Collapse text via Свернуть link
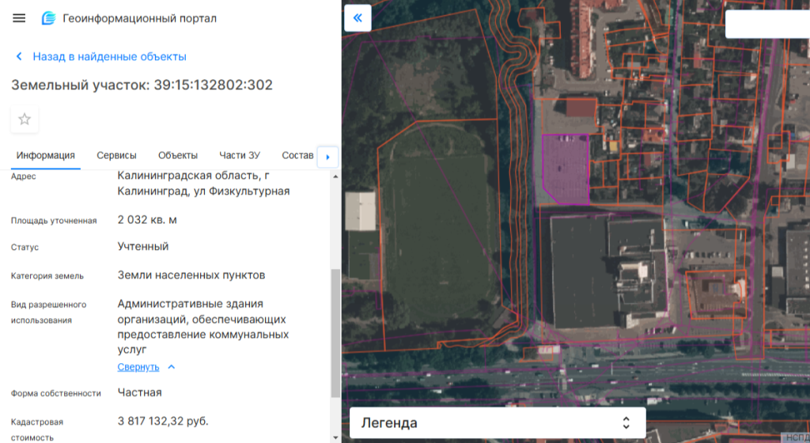 tap(138, 367)
